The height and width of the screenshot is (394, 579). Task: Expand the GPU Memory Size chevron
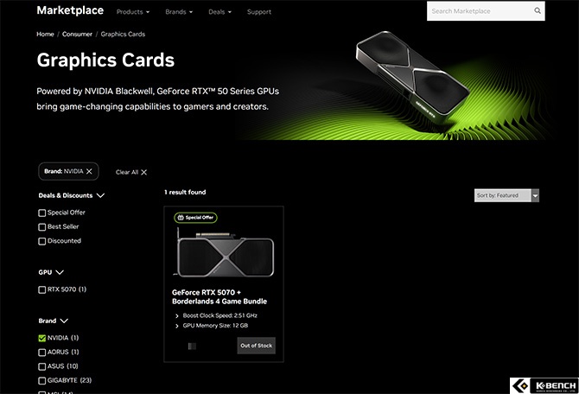(x=177, y=326)
